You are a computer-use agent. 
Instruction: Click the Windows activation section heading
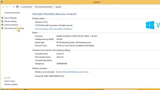tap(39, 68)
